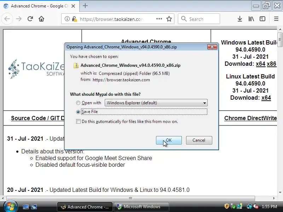Download Linux x64 build link
The image size is (283, 212).
pos(266,98)
